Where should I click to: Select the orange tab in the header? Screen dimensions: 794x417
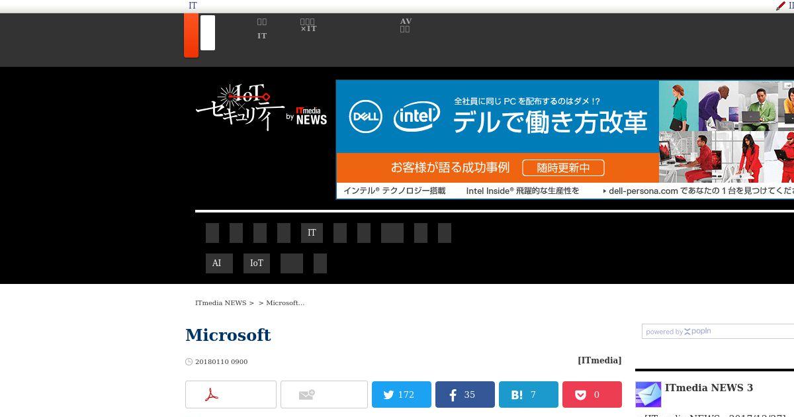(x=191, y=35)
